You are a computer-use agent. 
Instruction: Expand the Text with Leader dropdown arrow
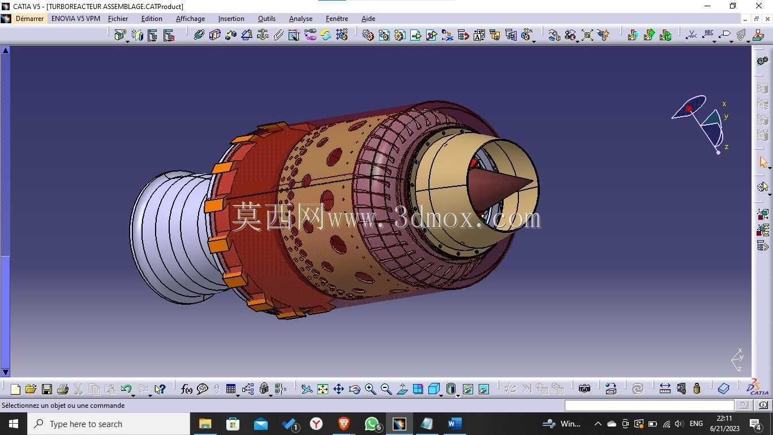tap(714, 41)
